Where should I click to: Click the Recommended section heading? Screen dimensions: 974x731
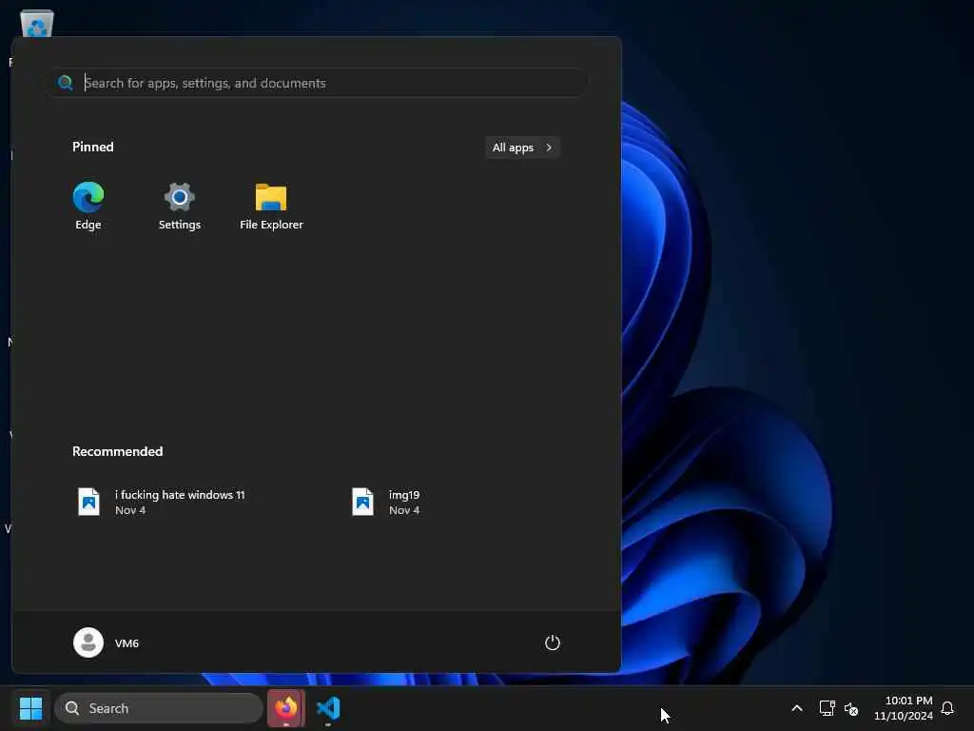(117, 451)
